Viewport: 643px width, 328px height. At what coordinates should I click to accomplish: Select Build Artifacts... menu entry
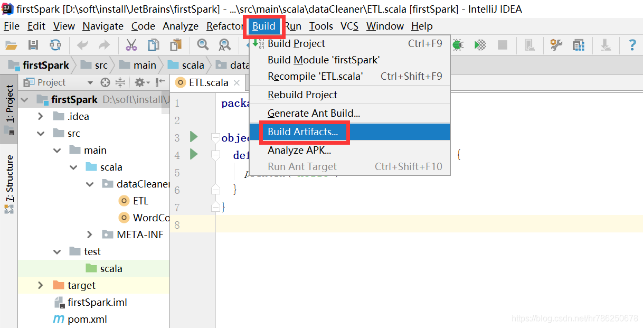[349, 132]
